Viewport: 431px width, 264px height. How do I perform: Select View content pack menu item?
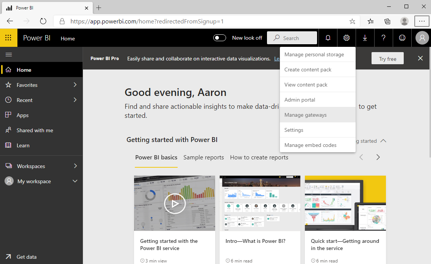tap(318, 85)
